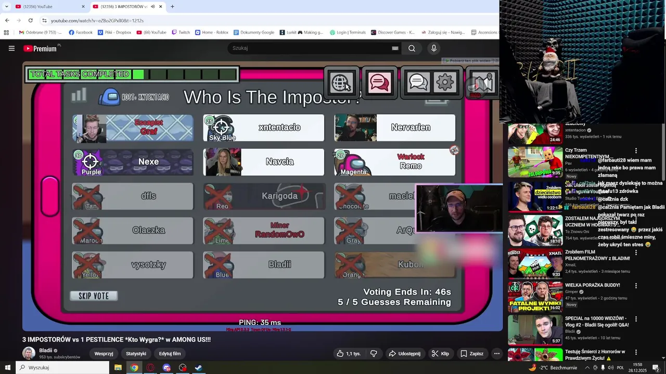Open Discover Games bookmark
666x374 pixels.
click(x=393, y=32)
